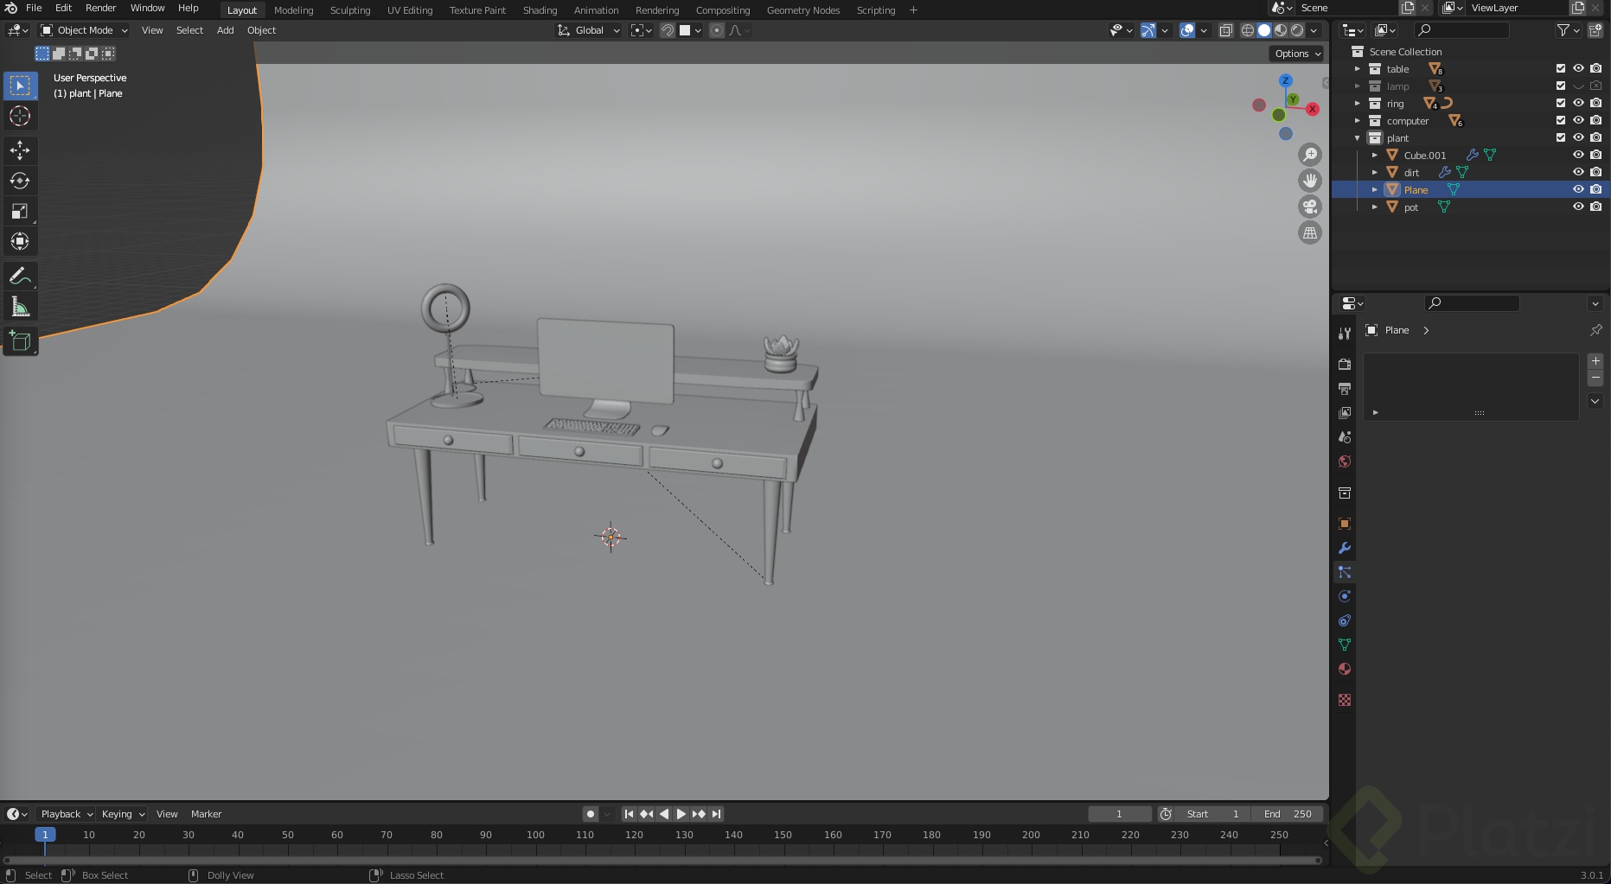The height and width of the screenshot is (884, 1611).
Task: Select the Rotate tool
Action: pos(20,180)
